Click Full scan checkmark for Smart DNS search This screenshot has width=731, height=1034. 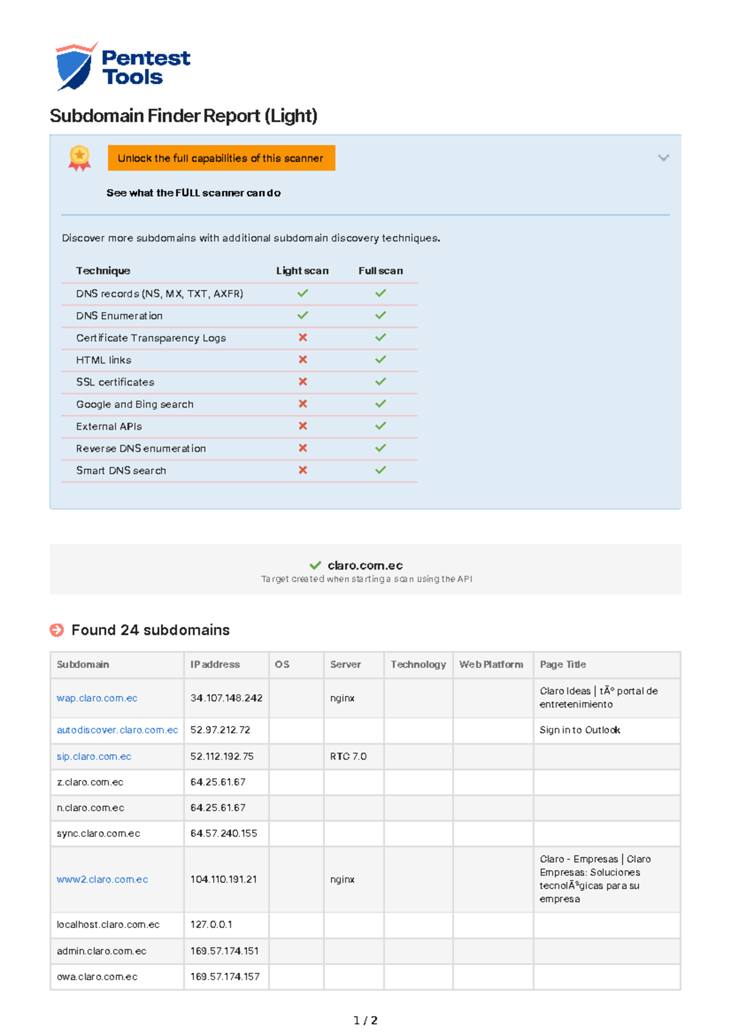(x=381, y=470)
